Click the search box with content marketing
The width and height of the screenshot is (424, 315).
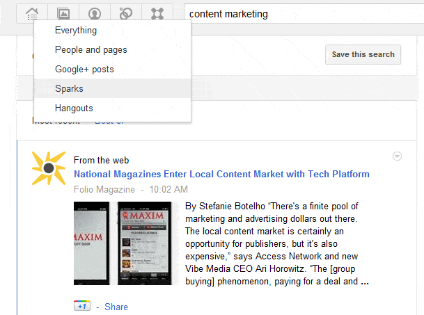[304, 14]
